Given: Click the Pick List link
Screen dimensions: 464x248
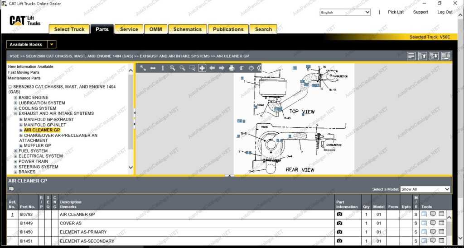Looking at the screenshot, I should pyautogui.click(x=396, y=12).
